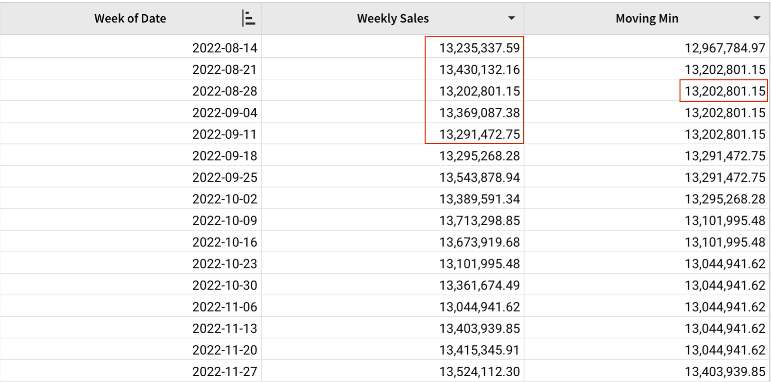This screenshot has height=382, width=771.
Task: Click the 2022-09-11 date cell
Action: pos(225,134)
